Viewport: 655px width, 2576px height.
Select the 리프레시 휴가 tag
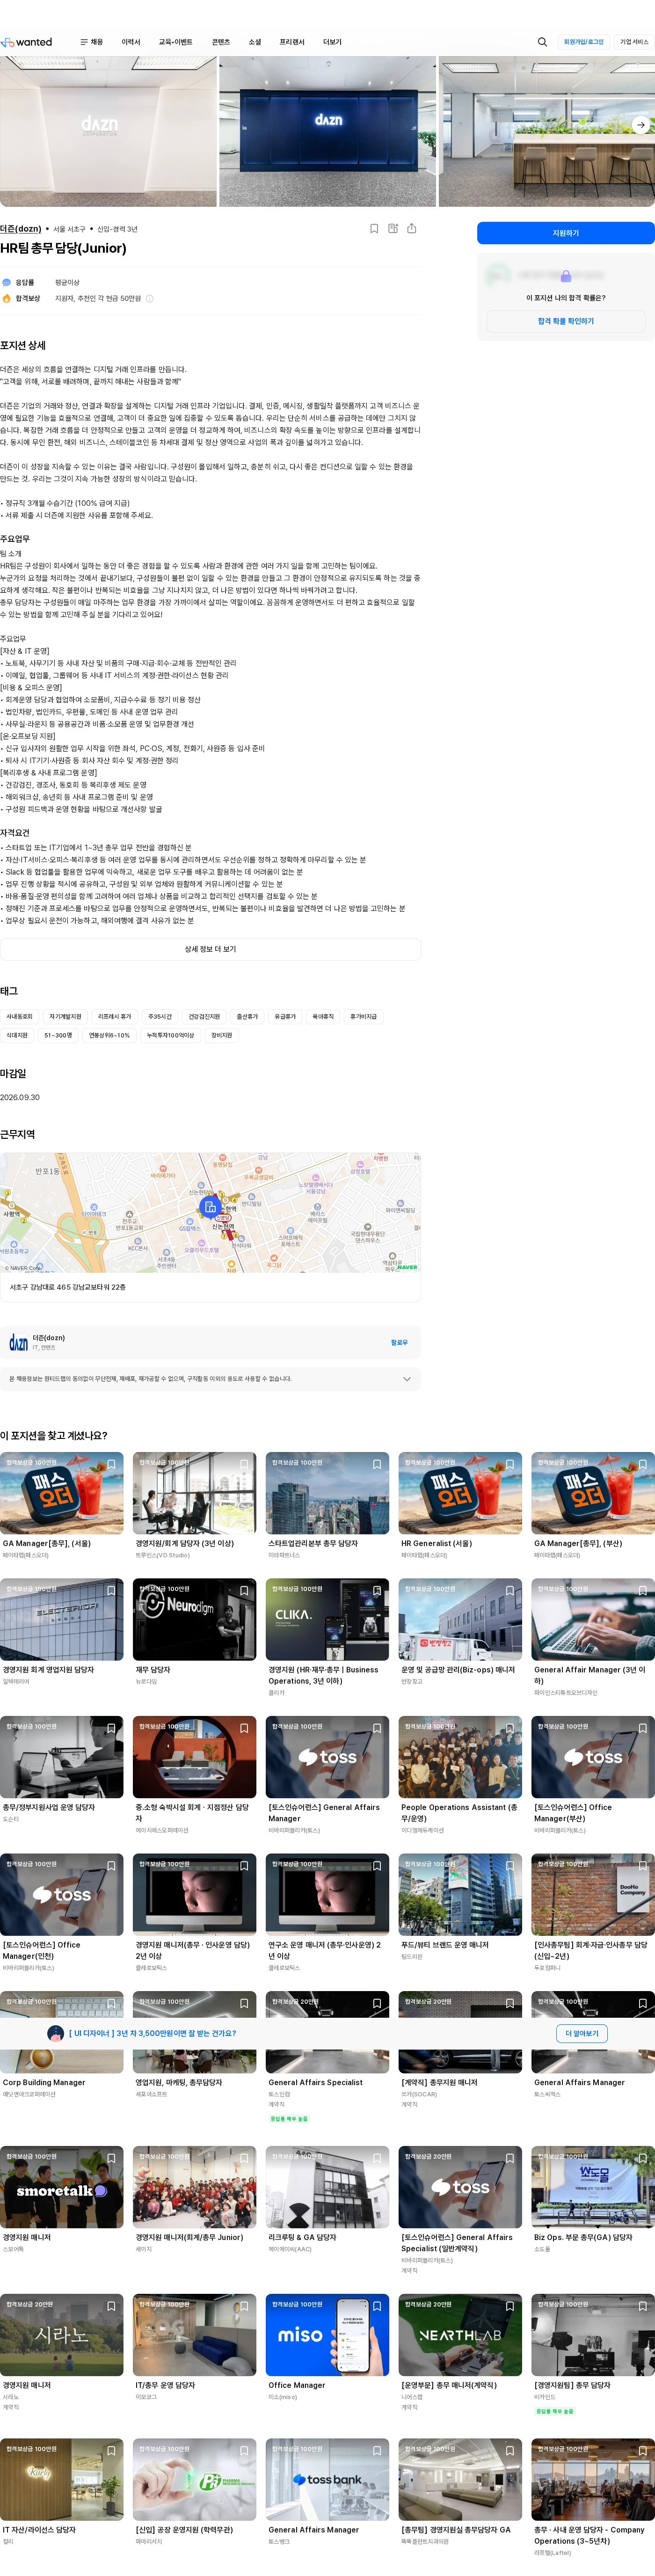coord(114,1016)
